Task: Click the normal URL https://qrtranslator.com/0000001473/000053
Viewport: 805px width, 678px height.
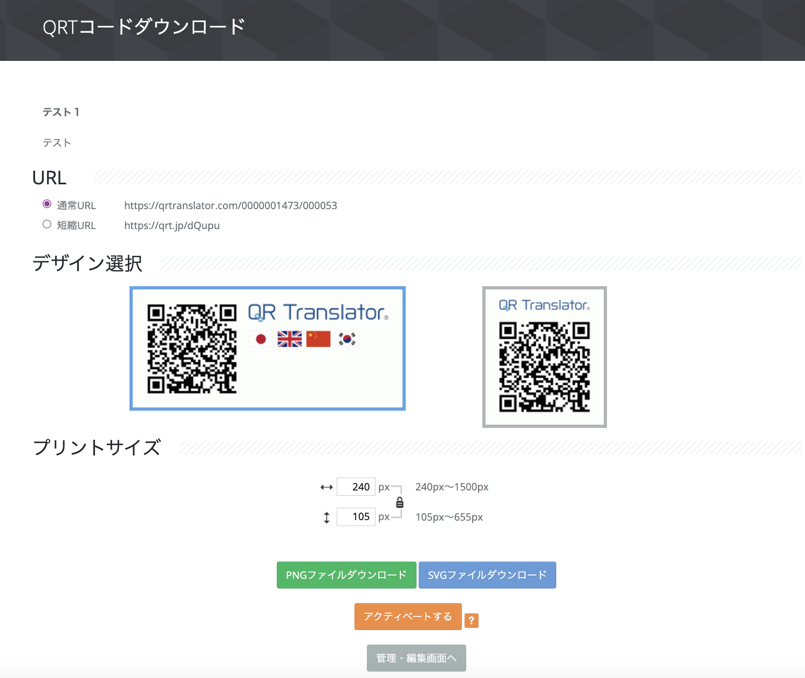Action: pos(230,205)
